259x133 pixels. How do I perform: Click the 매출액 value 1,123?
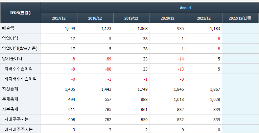(107, 29)
